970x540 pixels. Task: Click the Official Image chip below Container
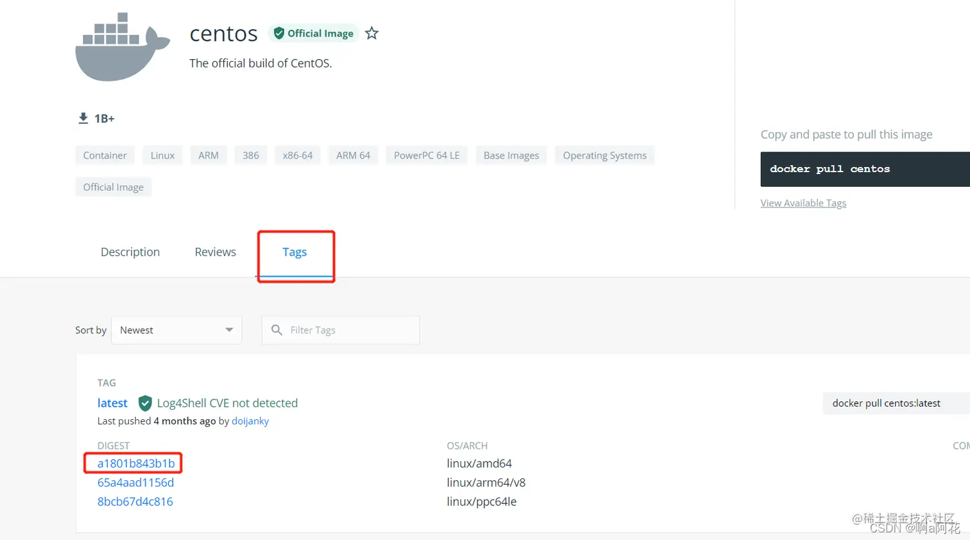click(x=114, y=187)
